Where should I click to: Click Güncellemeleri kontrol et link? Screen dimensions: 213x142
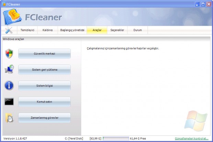(192, 139)
